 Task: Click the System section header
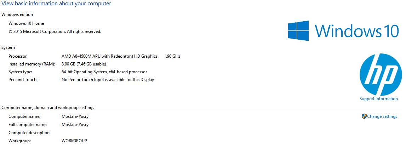8,47
